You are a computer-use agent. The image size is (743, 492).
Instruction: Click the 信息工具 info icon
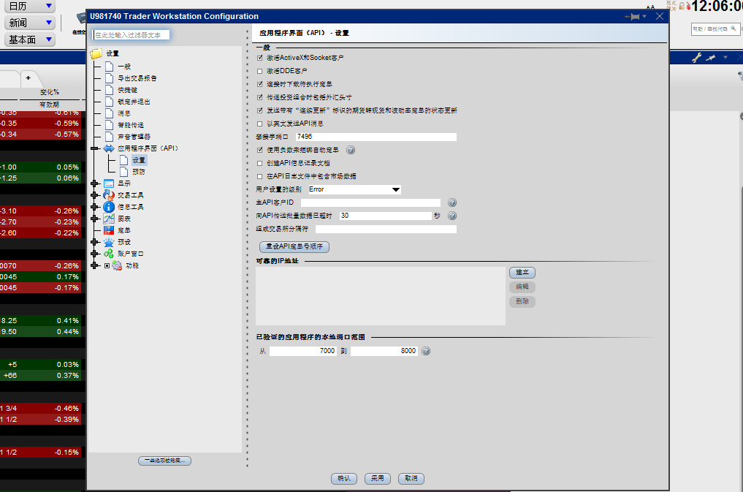pos(109,207)
